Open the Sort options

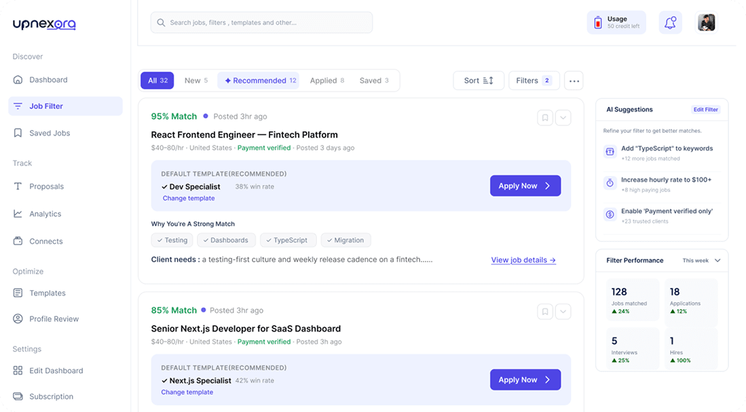click(x=478, y=81)
